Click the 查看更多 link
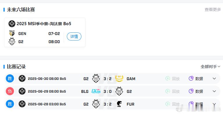The width and height of the screenshot is (223, 114). click(213, 10)
